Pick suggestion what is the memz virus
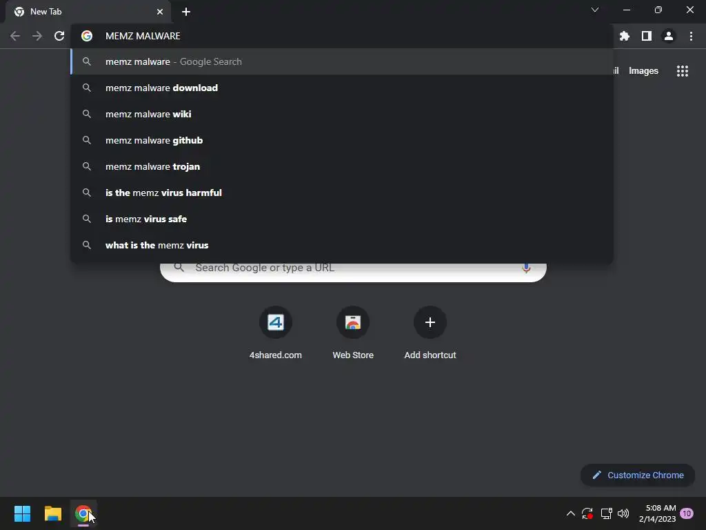706x530 pixels. (x=342, y=245)
